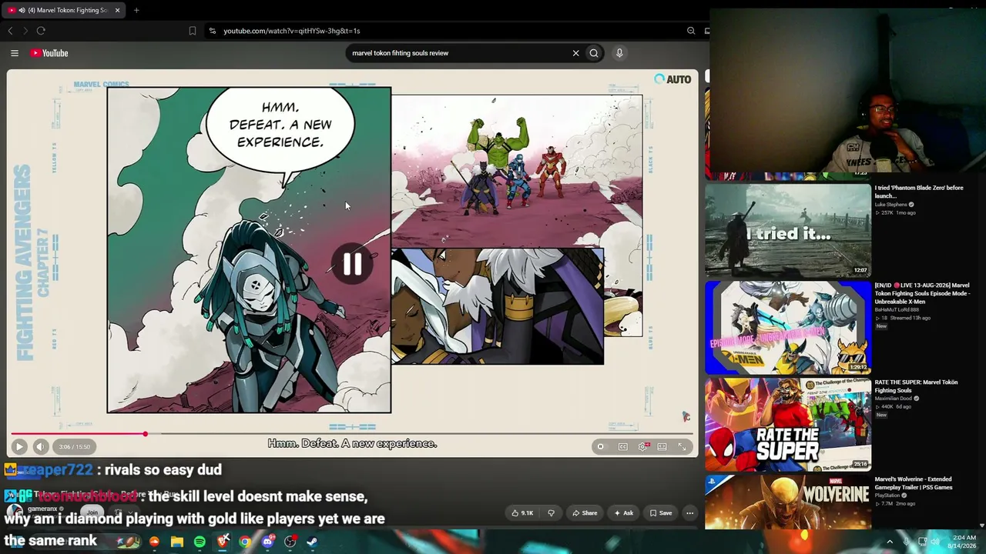This screenshot has width=986, height=554.
Task: Open the Unbreakable X-Men live stream thumbnail
Action: click(787, 327)
